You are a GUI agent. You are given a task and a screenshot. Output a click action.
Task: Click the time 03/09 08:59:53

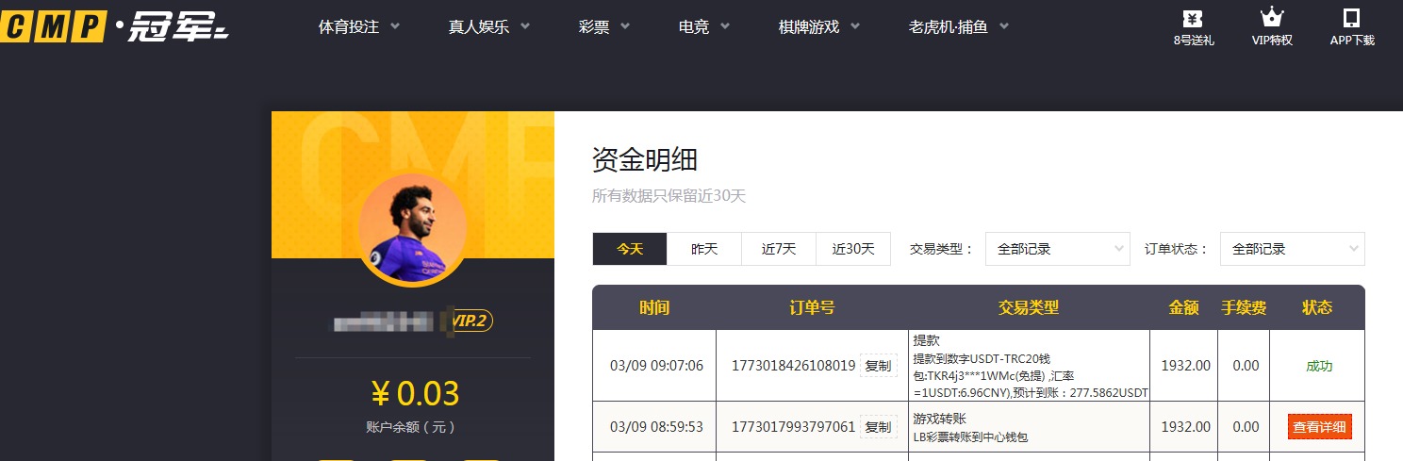tap(656, 427)
